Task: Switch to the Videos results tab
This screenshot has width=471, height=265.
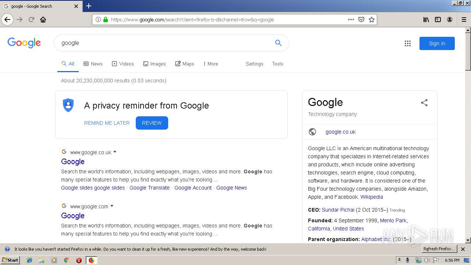Action: coord(123,64)
